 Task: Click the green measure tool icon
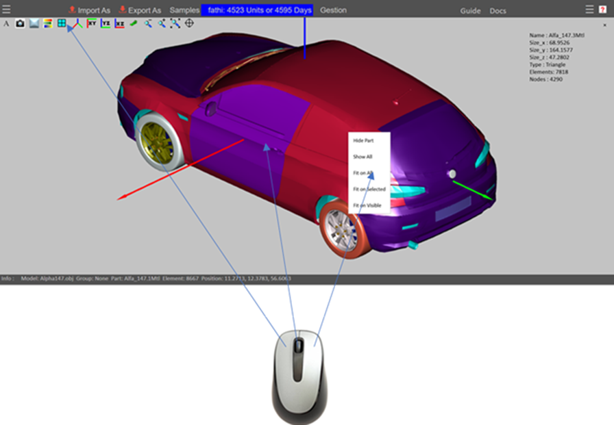click(x=134, y=23)
